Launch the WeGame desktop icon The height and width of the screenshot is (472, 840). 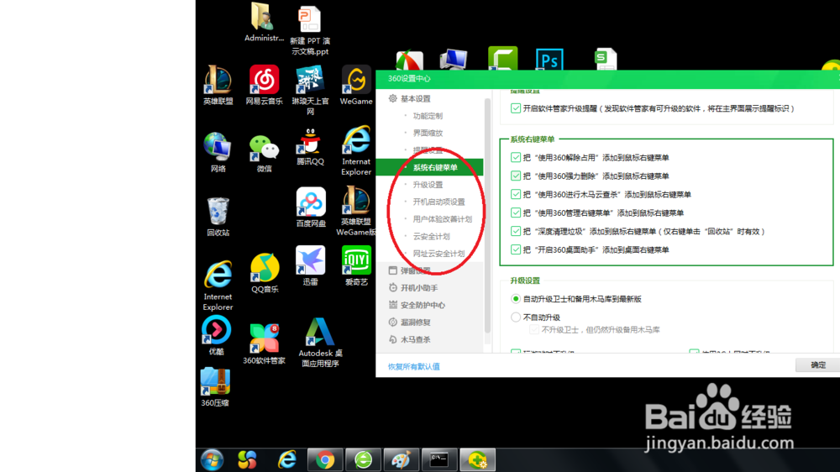point(356,85)
